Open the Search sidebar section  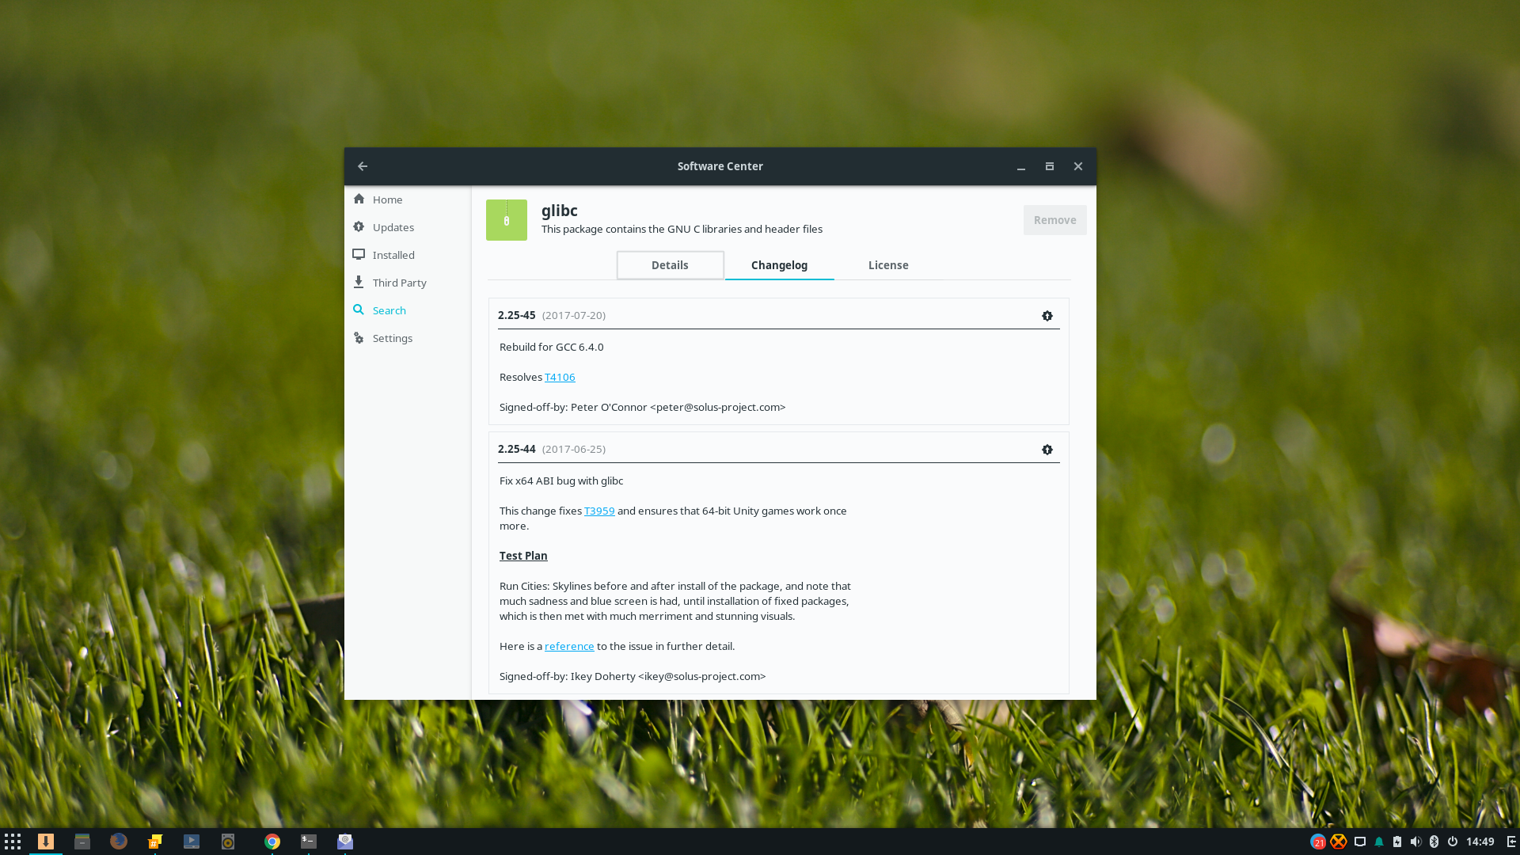(408, 310)
